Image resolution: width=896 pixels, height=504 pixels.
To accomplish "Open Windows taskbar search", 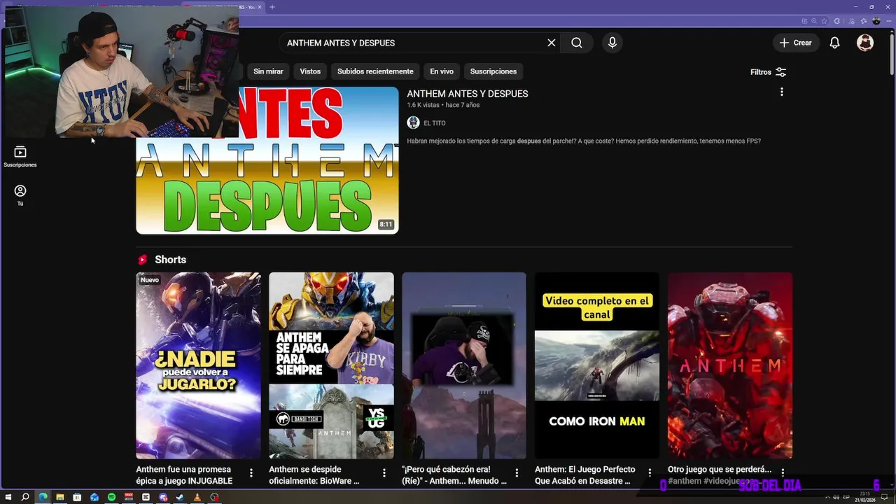I will [25, 497].
